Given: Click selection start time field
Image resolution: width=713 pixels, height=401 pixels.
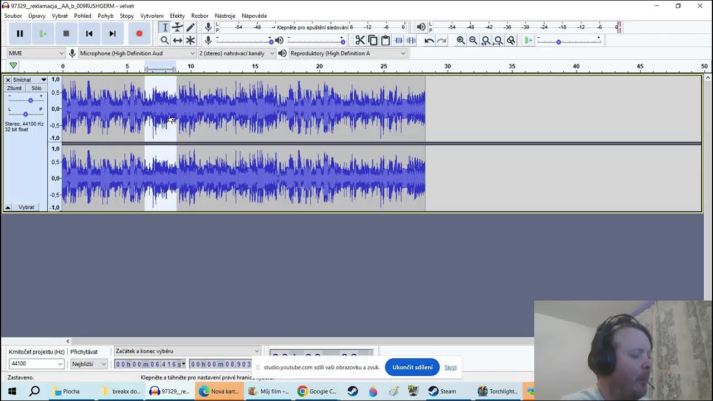Looking at the screenshot, I should (x=150, y=364).
